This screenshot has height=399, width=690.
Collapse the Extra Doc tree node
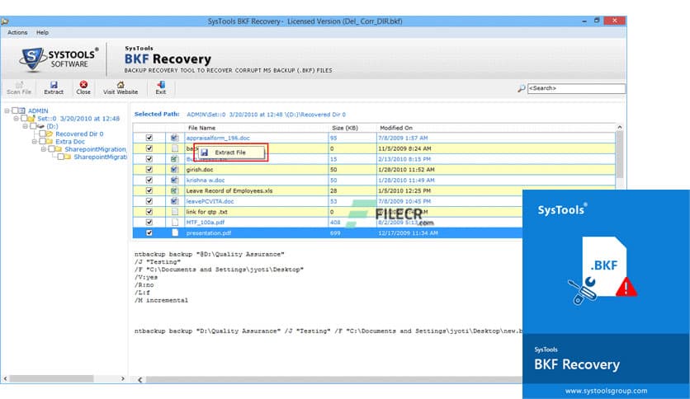point(35,142)
